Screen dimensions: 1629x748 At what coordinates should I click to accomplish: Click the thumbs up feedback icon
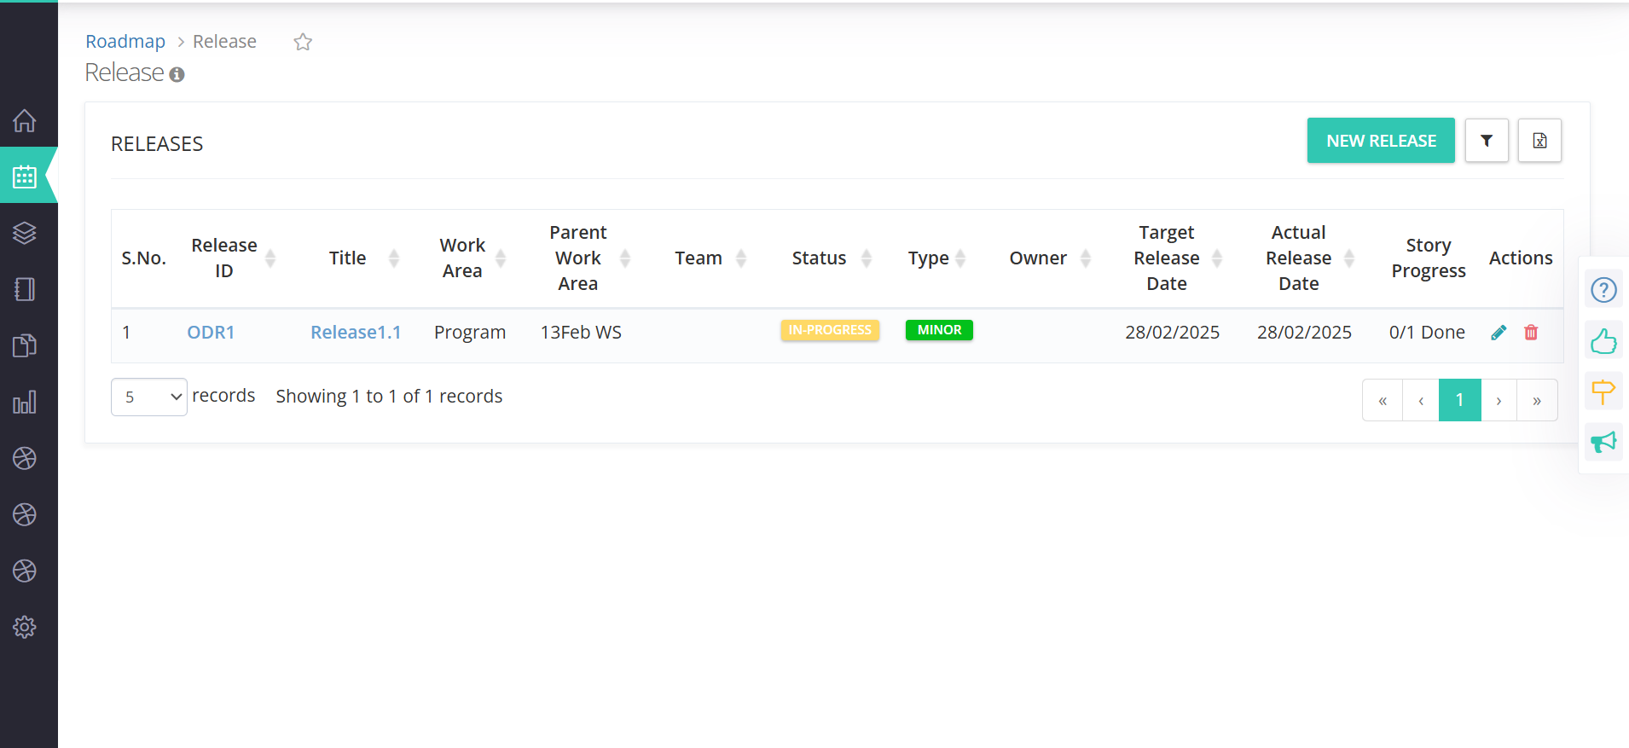coord(1603,342)
